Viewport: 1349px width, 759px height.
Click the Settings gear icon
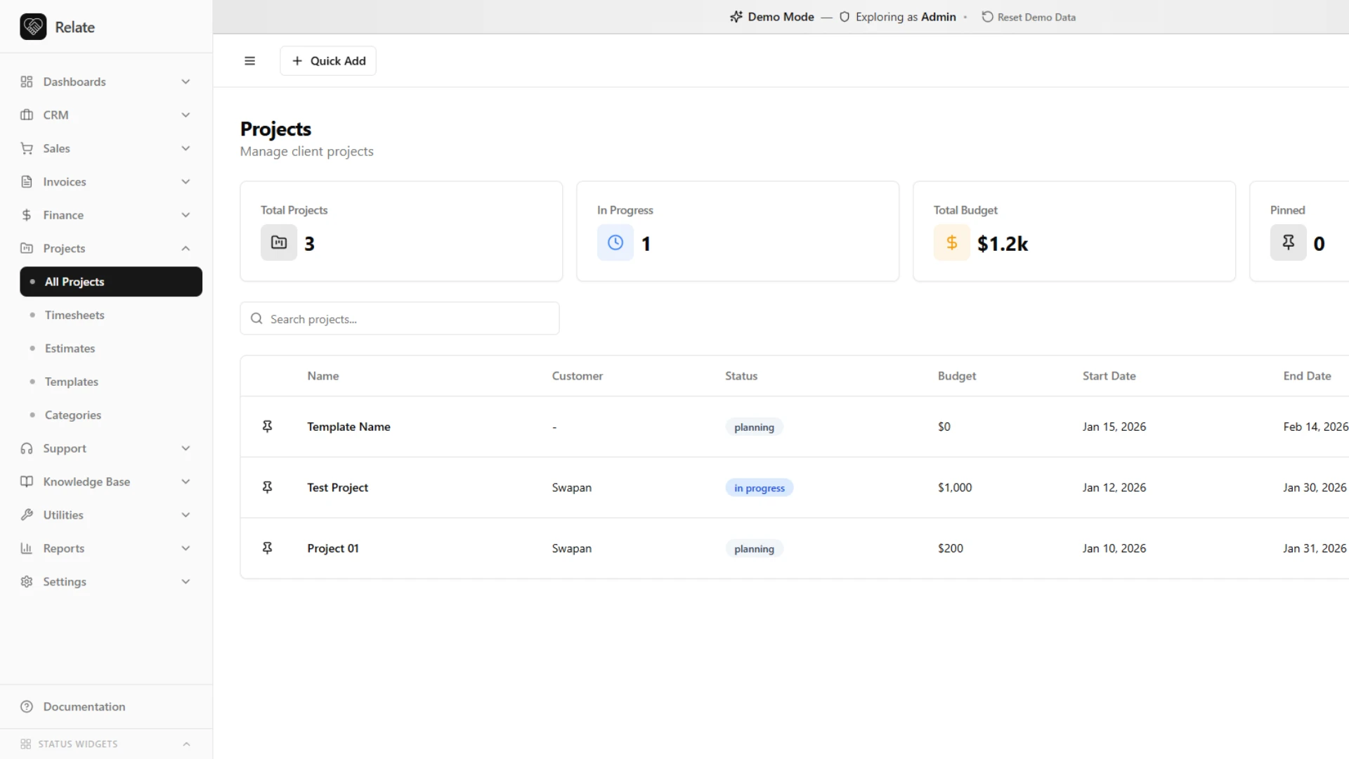(x=27, y=582)
